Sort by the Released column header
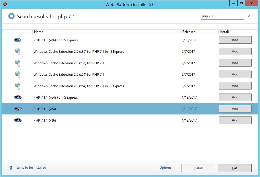 [200, 32]
